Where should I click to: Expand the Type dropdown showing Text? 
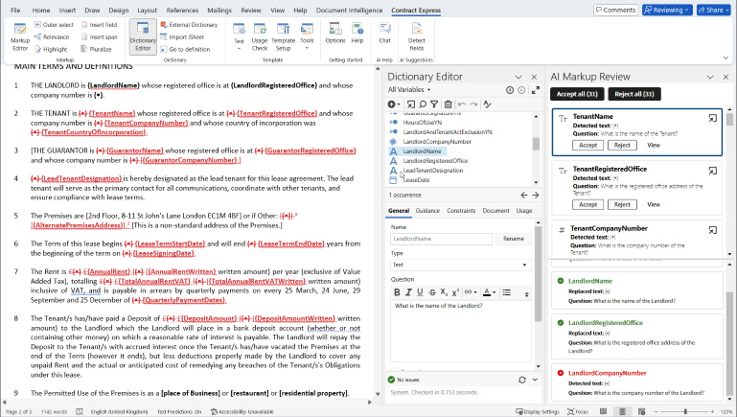click(460, 266)
